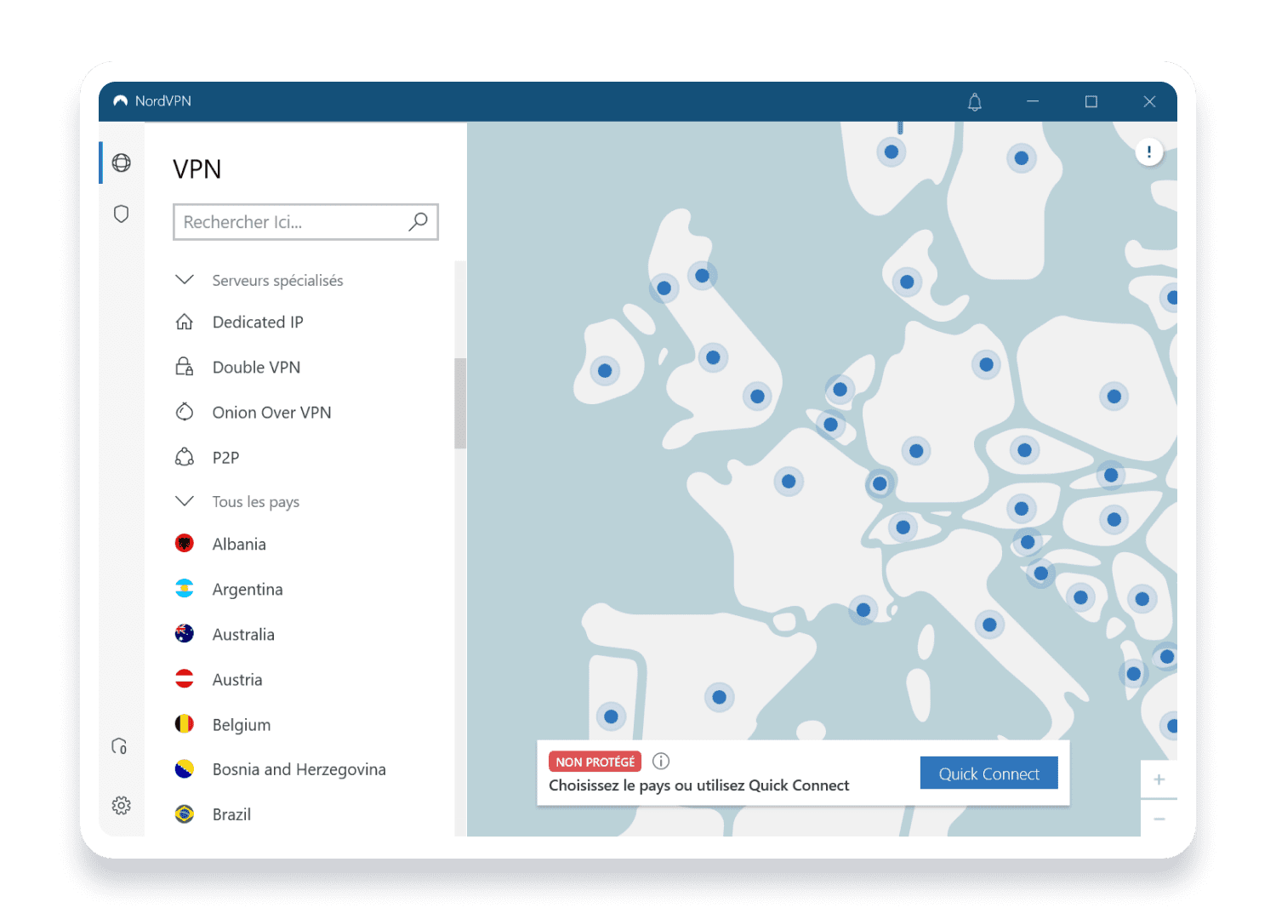The width and height of the screenshot is (1276, 919).
Task: Choose Belgium from country list
Action: [242, 725]
